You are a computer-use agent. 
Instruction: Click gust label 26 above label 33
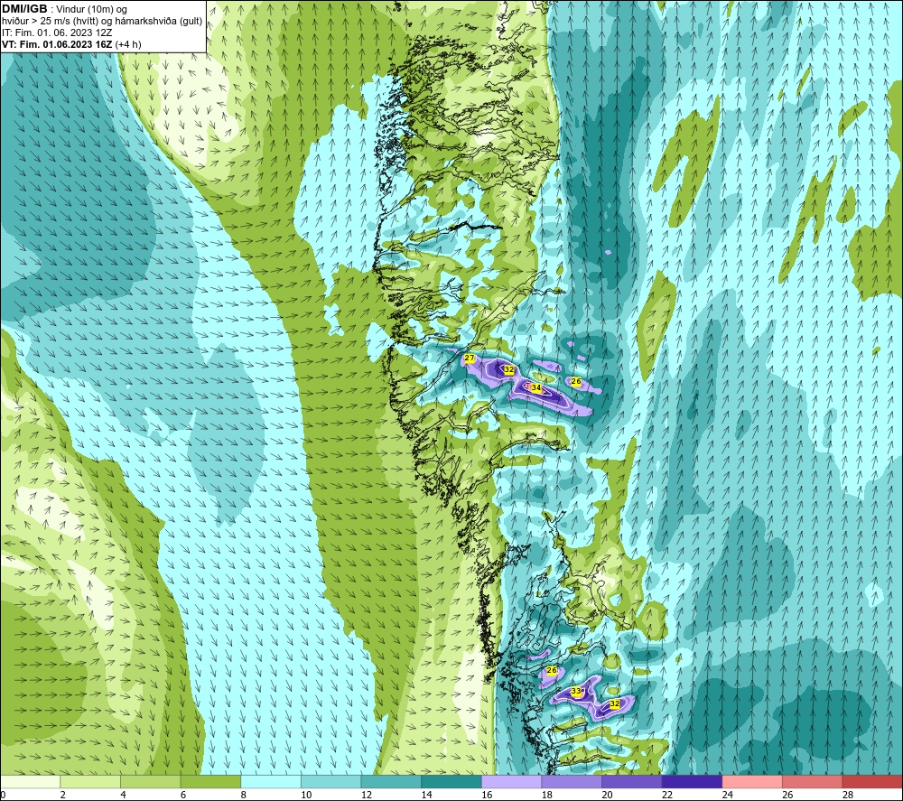(x=552, y=670)
